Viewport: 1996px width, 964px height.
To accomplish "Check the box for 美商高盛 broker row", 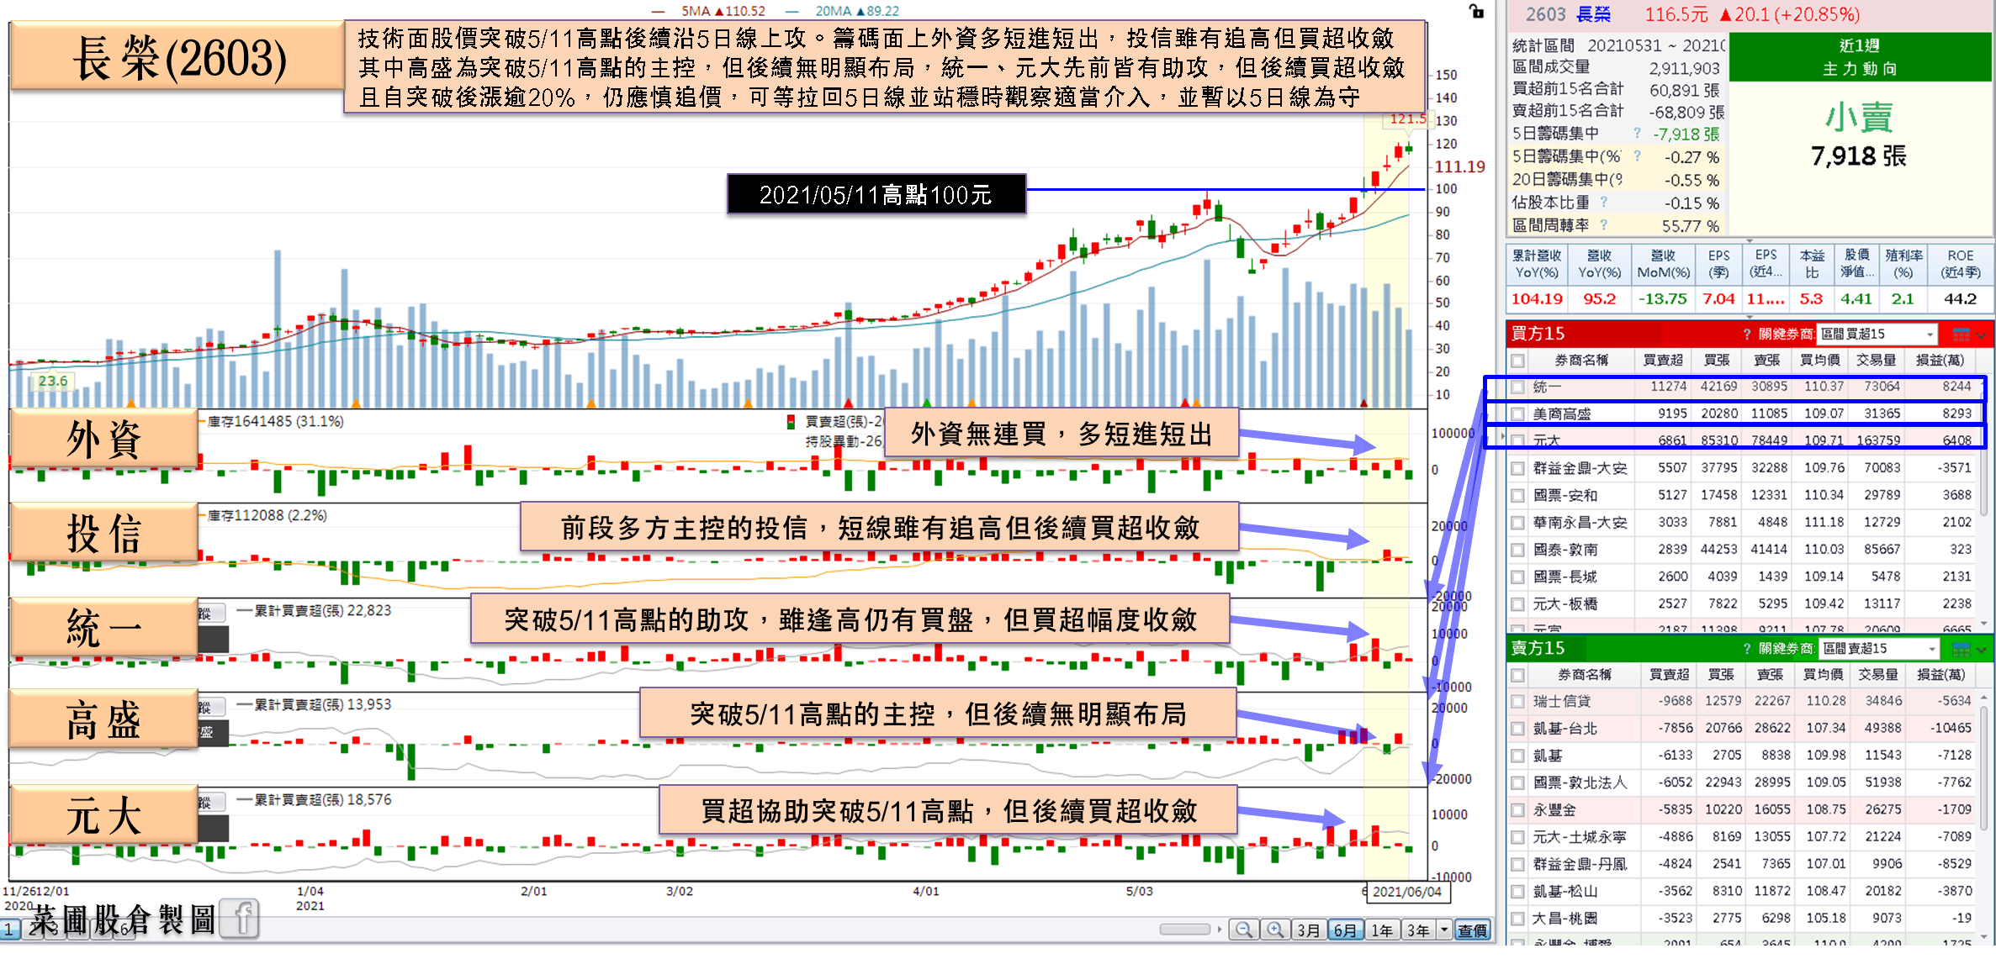I will click(1517, 414).
